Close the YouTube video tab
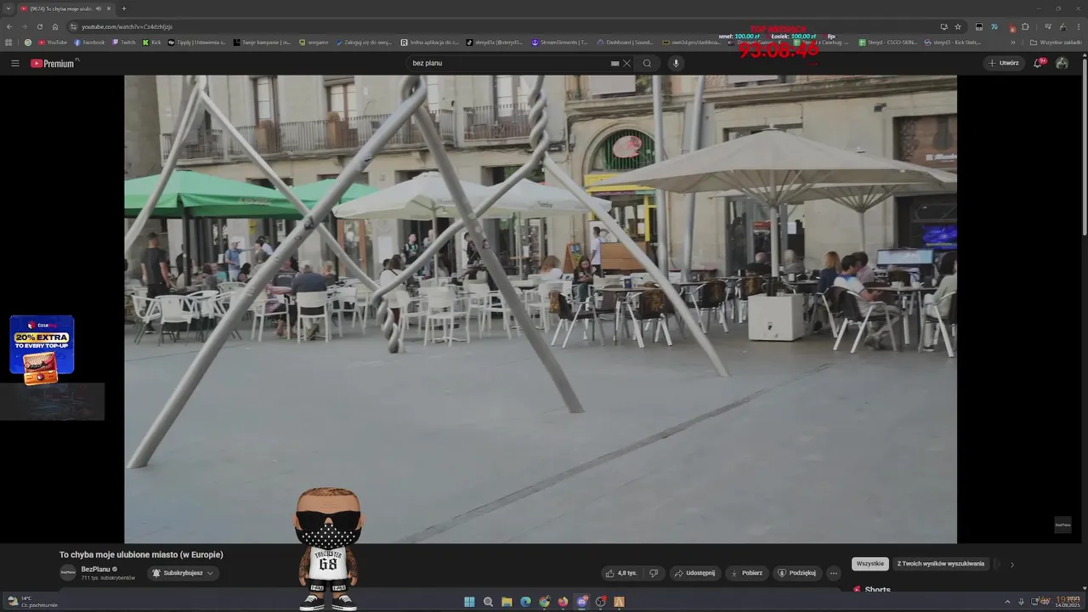The image size is (1088, 612). (x=109, y=8)
